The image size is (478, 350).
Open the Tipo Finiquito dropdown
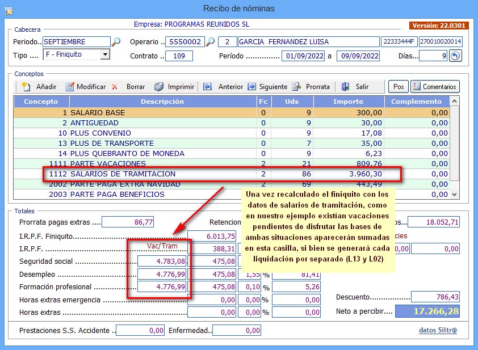pos(104,55)
